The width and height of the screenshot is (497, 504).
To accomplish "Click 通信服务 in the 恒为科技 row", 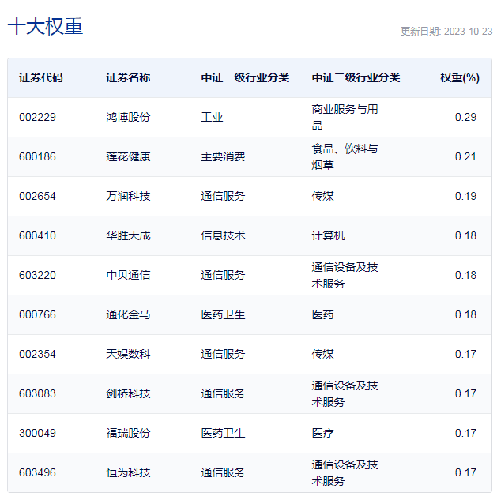I will coord(223,473).
